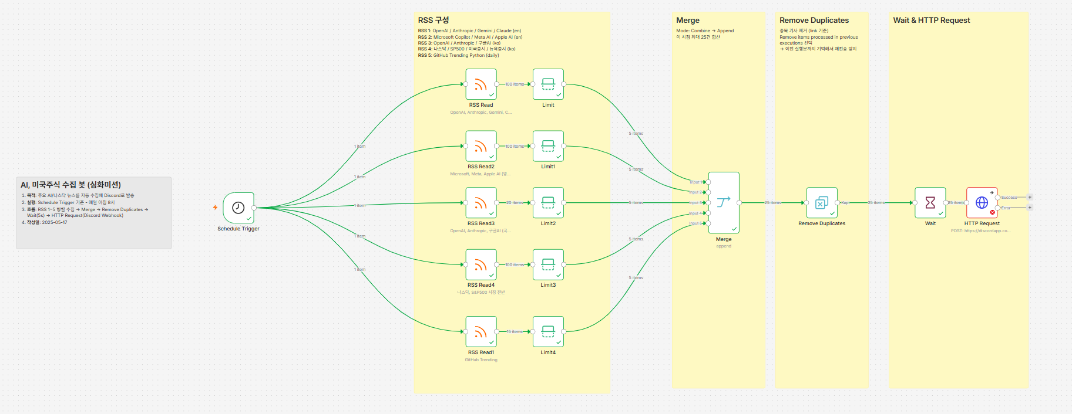Click the Input 4 connector on Merge

(708, 213)
